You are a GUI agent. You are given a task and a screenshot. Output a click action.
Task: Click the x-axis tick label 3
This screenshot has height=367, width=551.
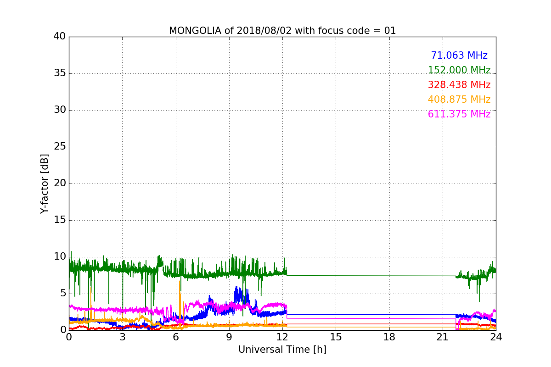click(x=122, y=337)
